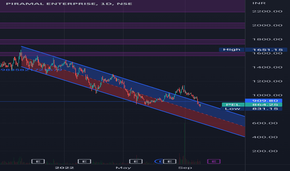Click the 2022 time axis label

(64, 168)
